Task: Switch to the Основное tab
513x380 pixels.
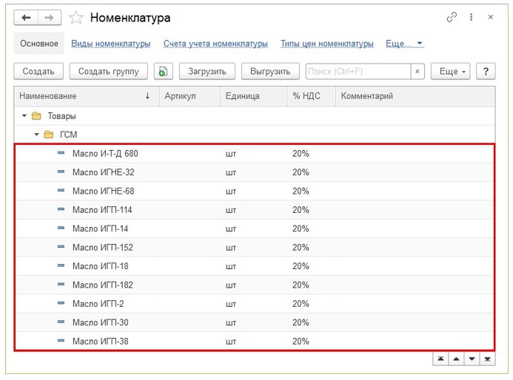Action: tap(39, 44)
